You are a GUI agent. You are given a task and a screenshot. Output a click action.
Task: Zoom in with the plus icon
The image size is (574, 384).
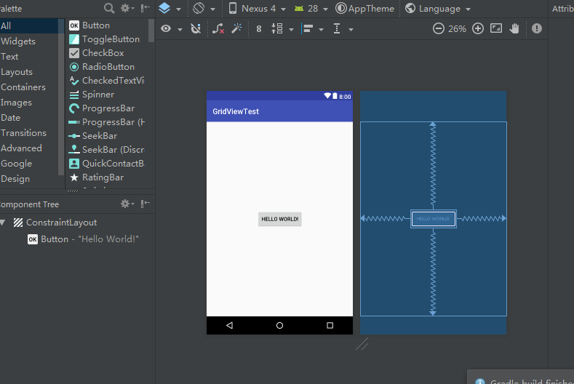478,28
